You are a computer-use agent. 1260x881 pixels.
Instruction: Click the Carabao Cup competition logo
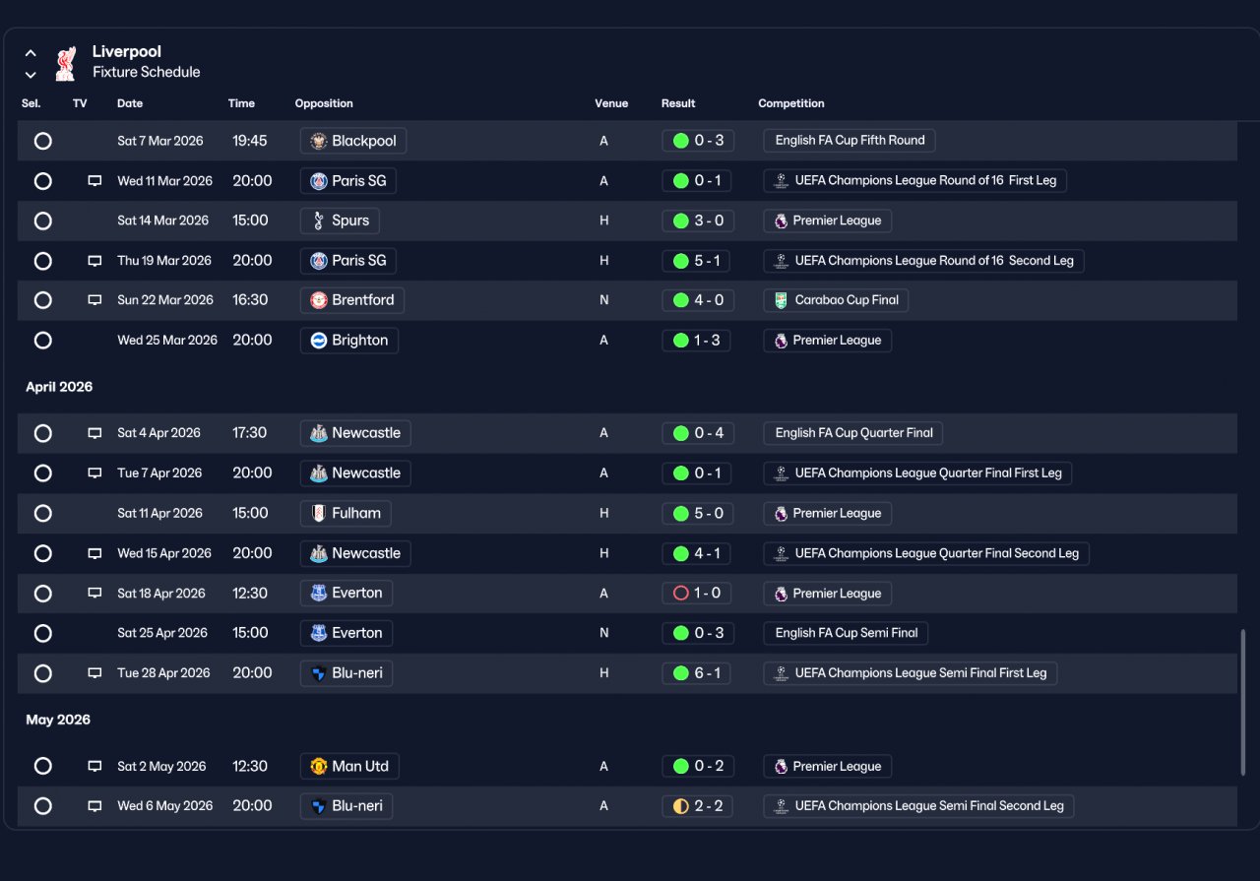point(781,300)
